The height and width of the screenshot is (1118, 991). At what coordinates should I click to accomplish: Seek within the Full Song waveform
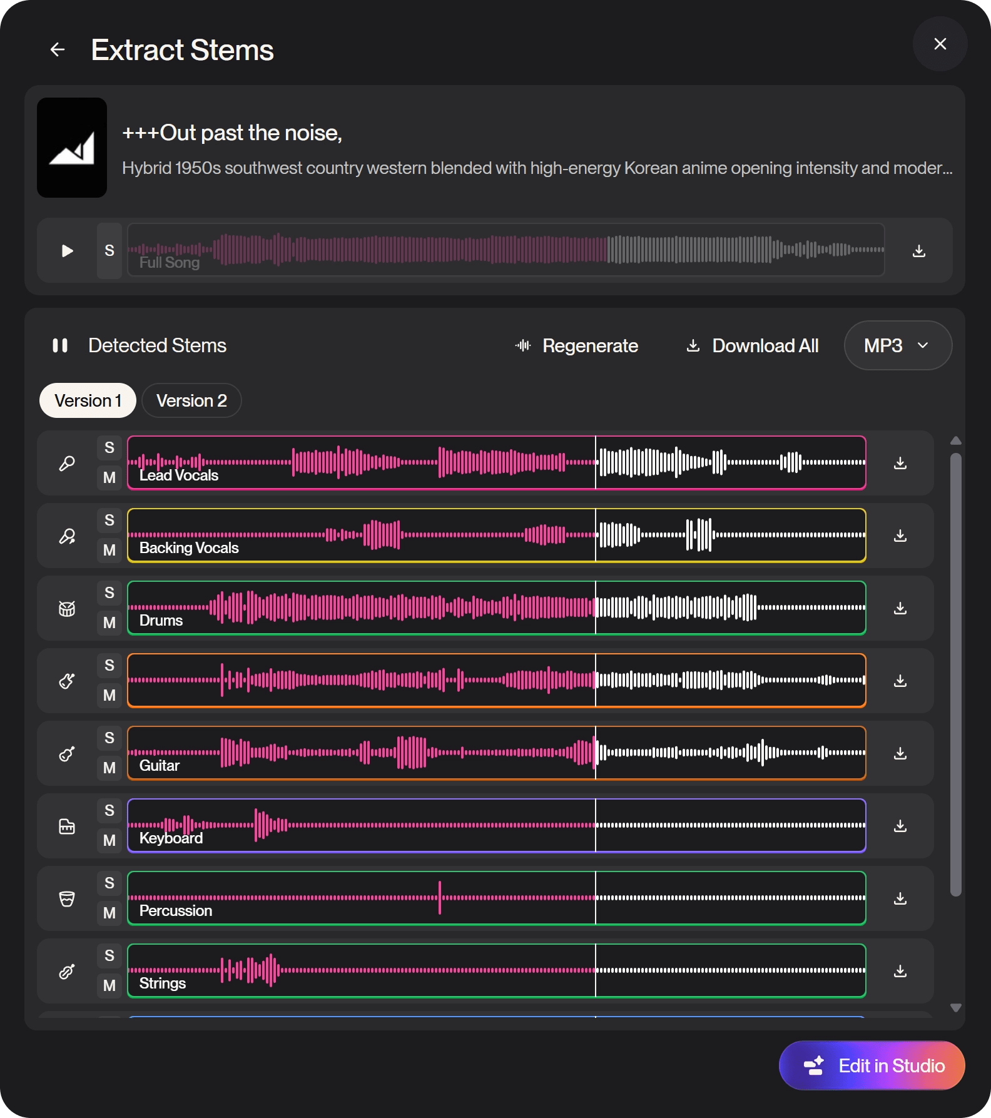point(506,250)
